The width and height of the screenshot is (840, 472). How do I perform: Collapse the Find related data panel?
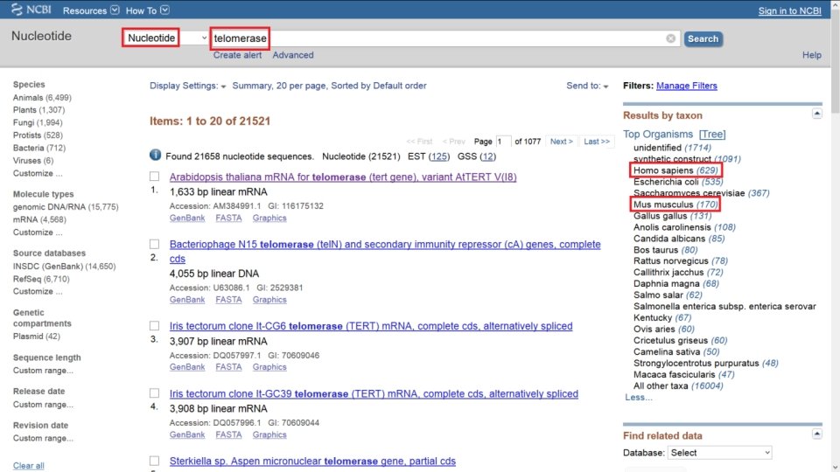816,434
